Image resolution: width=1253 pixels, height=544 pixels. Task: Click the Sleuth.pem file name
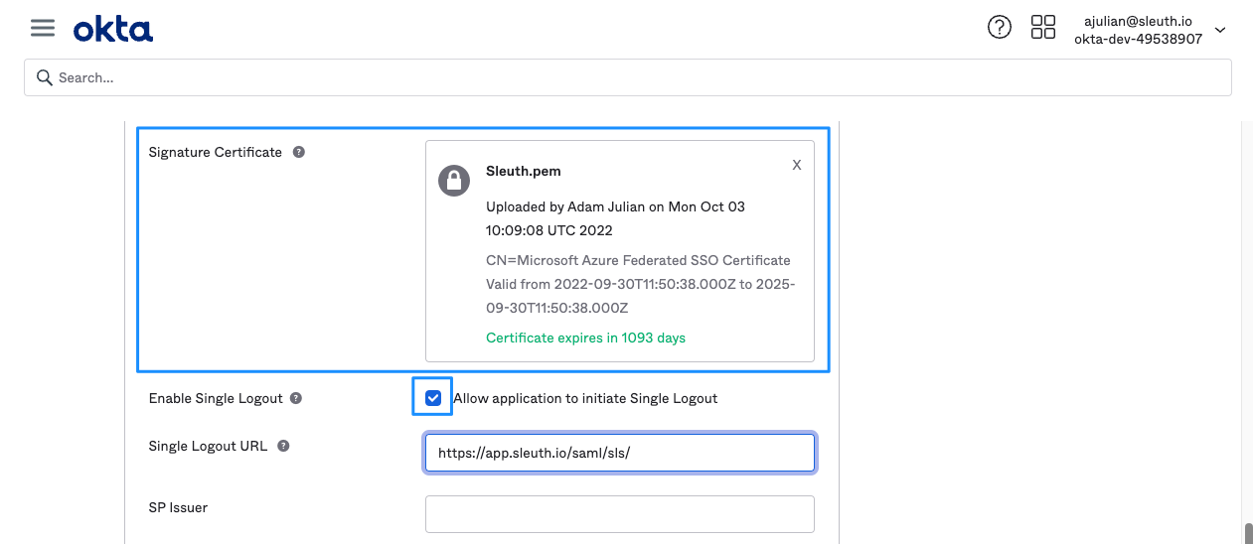point(524,171)
